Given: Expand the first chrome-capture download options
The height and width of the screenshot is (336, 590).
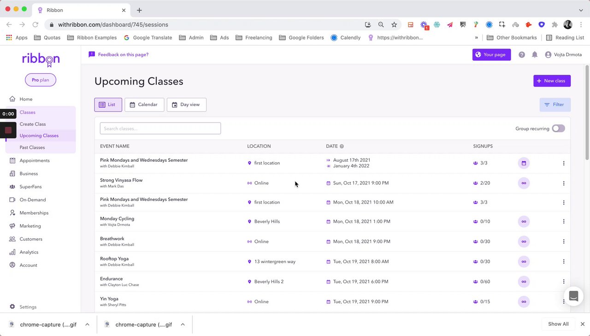Looking at the screenshot, I should (87, 324).
